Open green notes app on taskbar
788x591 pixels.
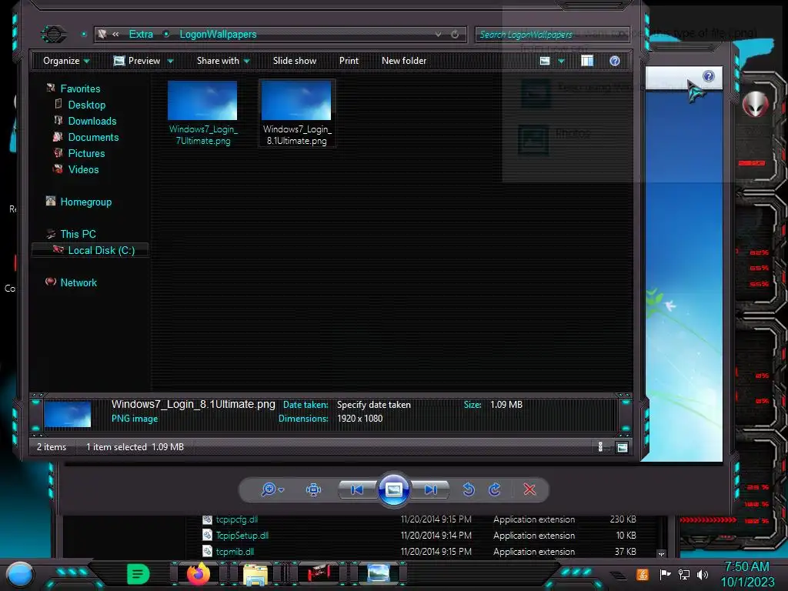point(139,574)
